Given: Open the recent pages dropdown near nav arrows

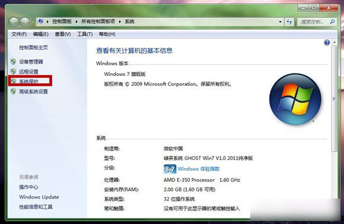Looking at the screenshot, I should 32,22.
